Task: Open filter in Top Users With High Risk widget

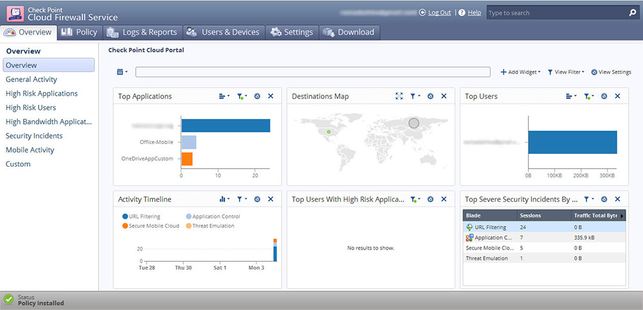Action: 415,199
